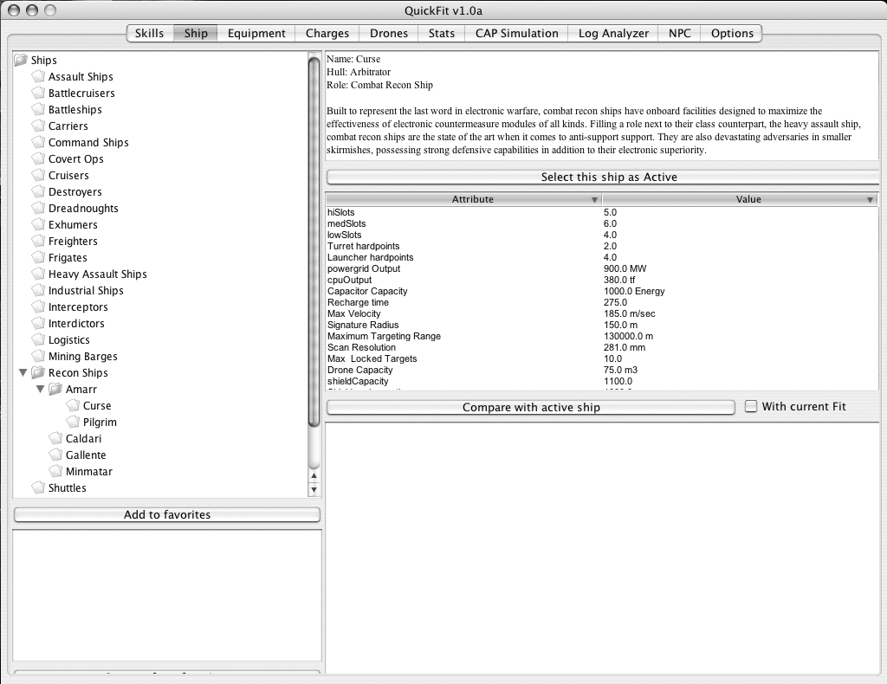Click the Add to favorites button
The width and height of the screenshot is (887, 684).
point(167,514)
